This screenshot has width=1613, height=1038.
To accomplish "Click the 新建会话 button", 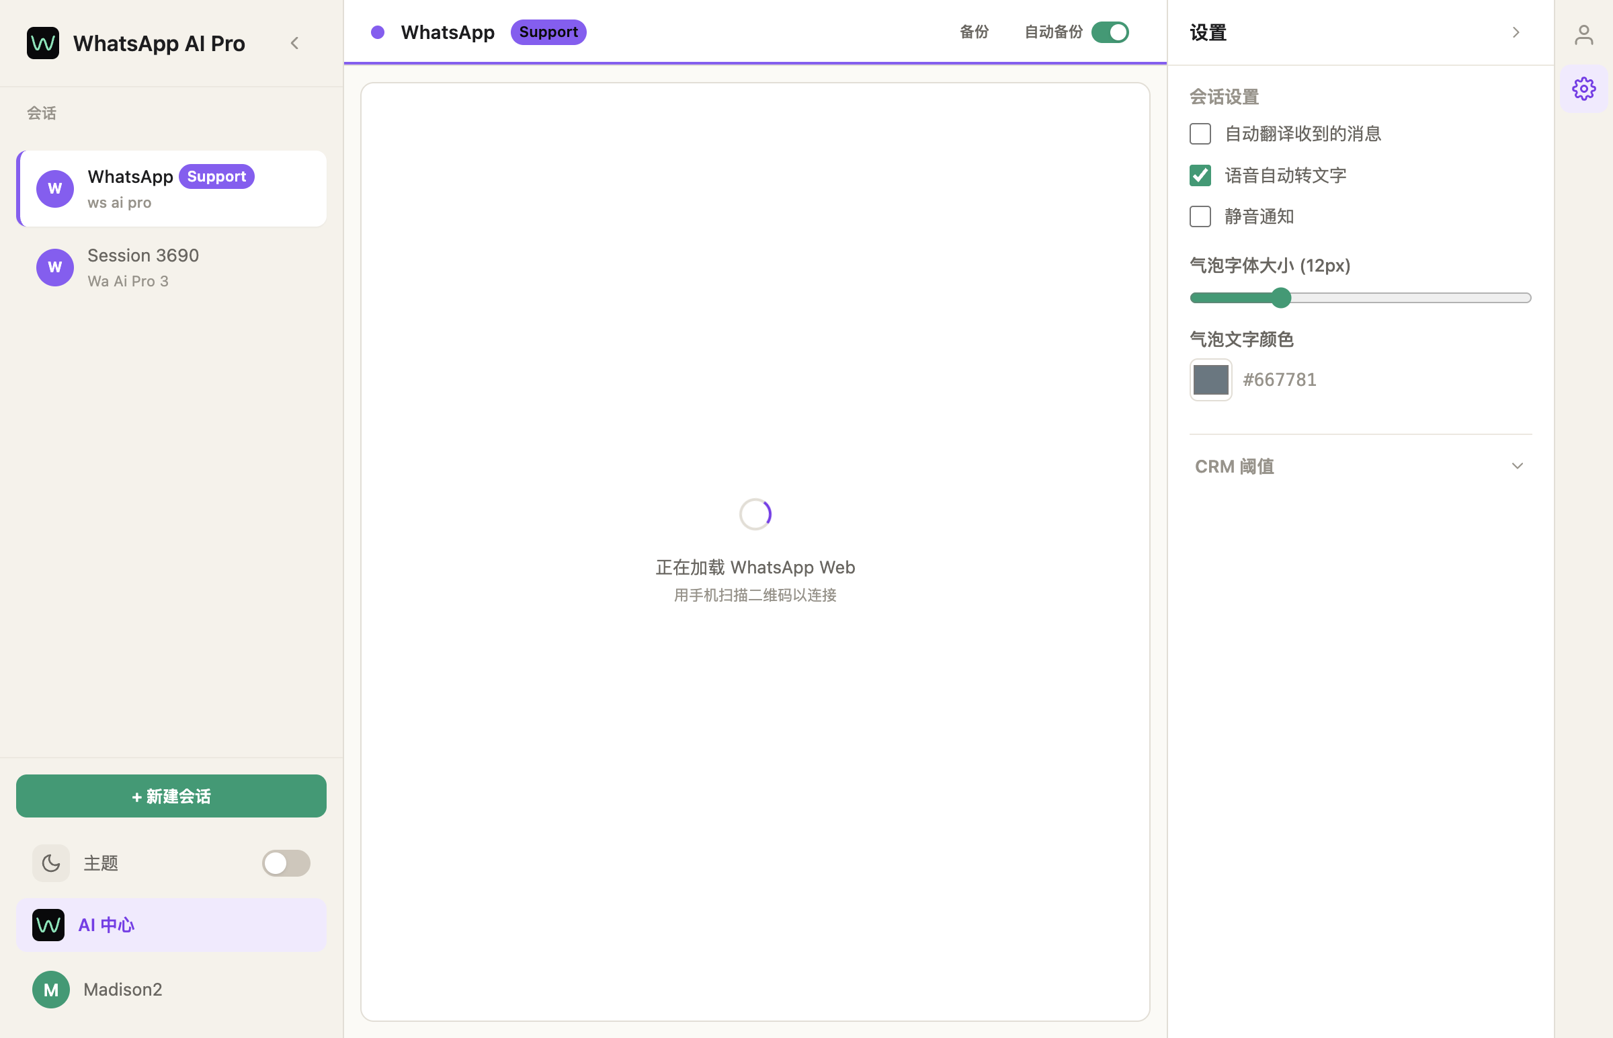I will [171, 796].
